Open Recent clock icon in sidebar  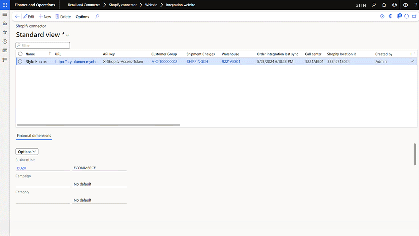(x=5, y=42)
